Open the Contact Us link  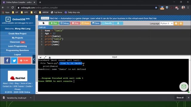7,86
